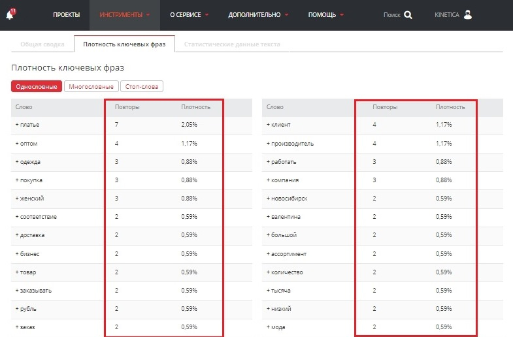The width and height of the screenshot is (513, 337).
Task: Click the plus beside оптом
Action: (17, 143)
